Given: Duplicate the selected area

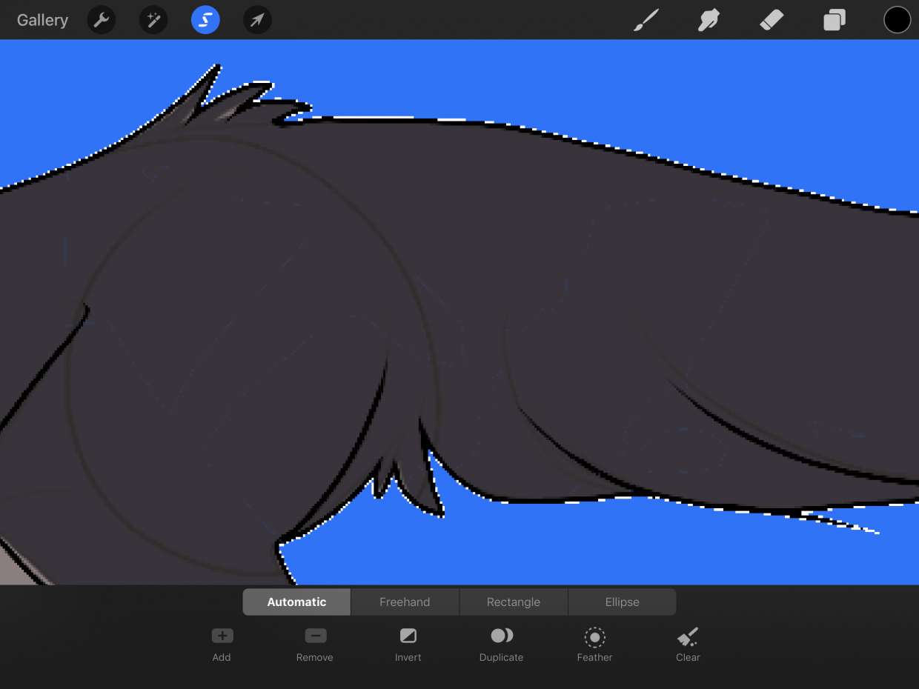Looking at the screenshot, I should point(502,645).
